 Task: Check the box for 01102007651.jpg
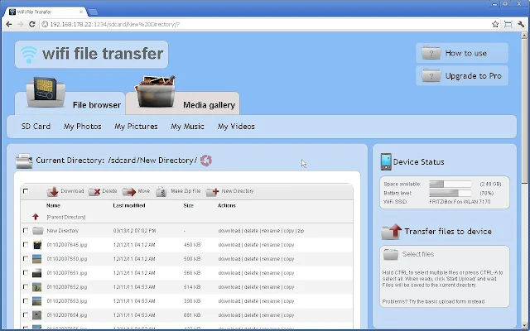26,272
